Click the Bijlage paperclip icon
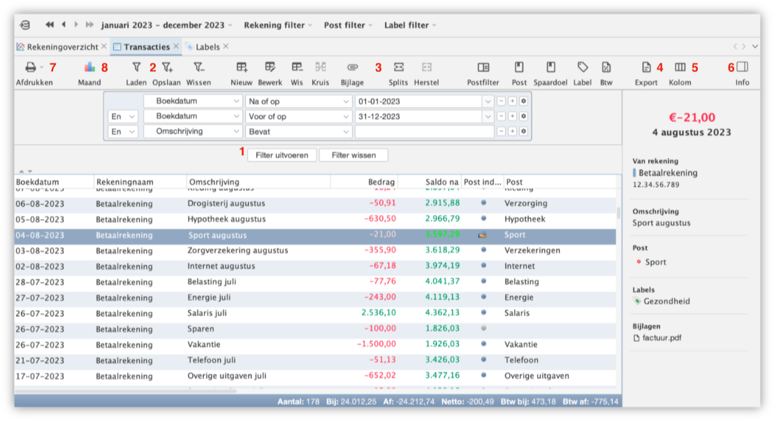 tap(352, 68)
